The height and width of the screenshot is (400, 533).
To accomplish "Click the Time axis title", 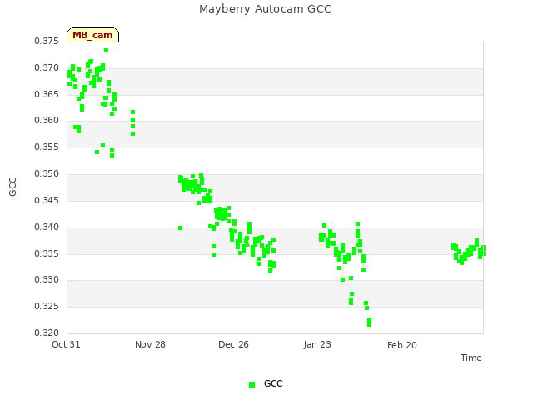I will (x=471, y=357).
